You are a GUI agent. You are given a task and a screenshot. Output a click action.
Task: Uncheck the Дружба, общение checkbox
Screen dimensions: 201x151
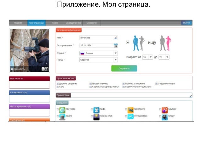pos(58,84)
